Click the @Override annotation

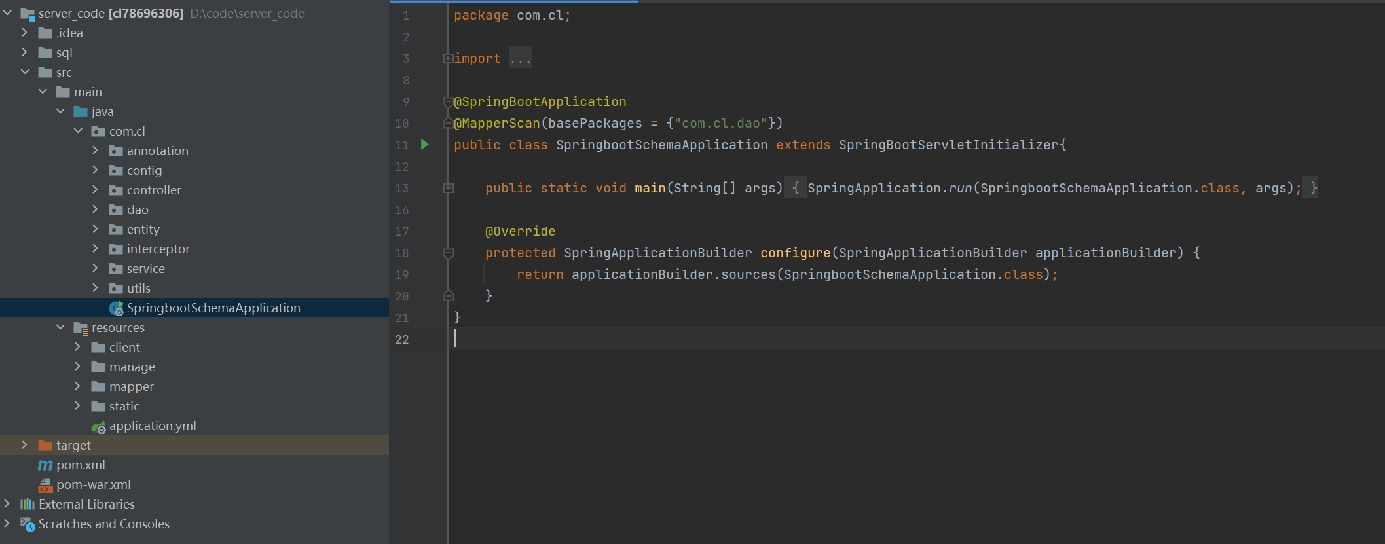tap(520, 231)
